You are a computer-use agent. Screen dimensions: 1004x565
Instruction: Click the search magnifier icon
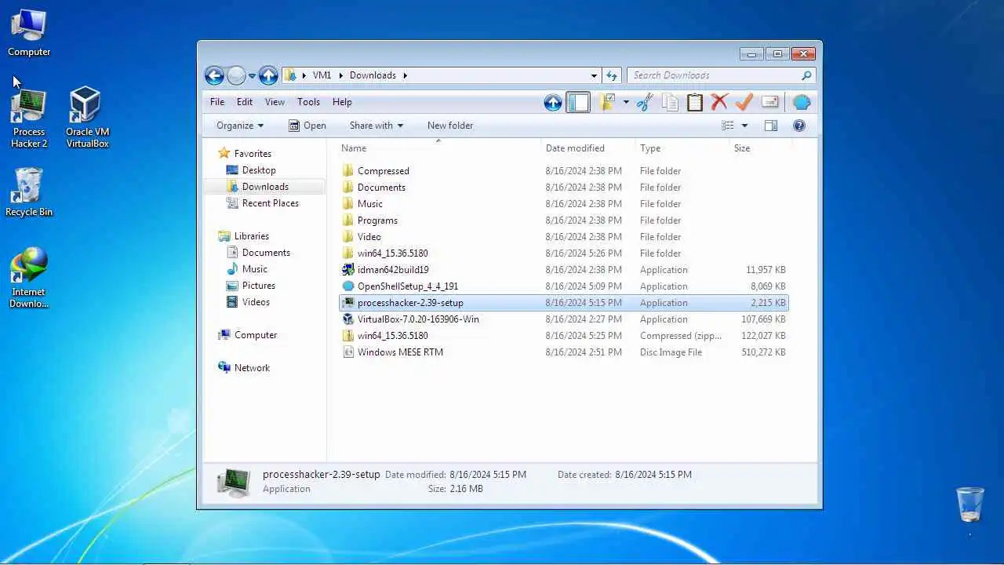(x=806, y=75)
